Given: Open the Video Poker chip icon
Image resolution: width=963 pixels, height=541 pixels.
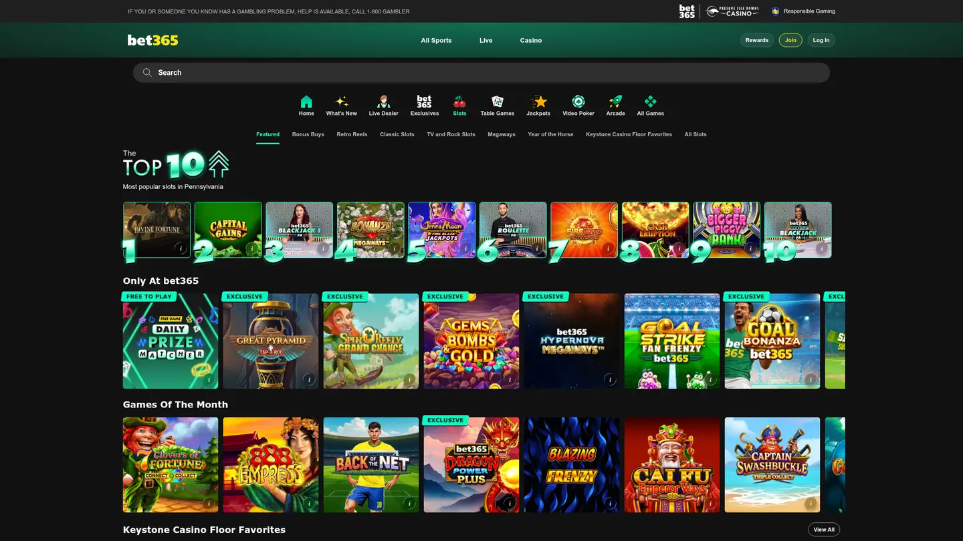Looking at the screenshot, I should (x=578, y=102).
